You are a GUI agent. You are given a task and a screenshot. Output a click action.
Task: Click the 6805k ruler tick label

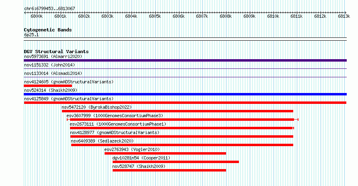155,16
